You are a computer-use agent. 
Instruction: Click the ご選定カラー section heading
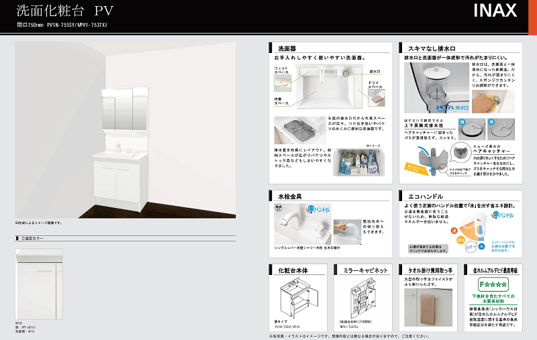[32, 238]
